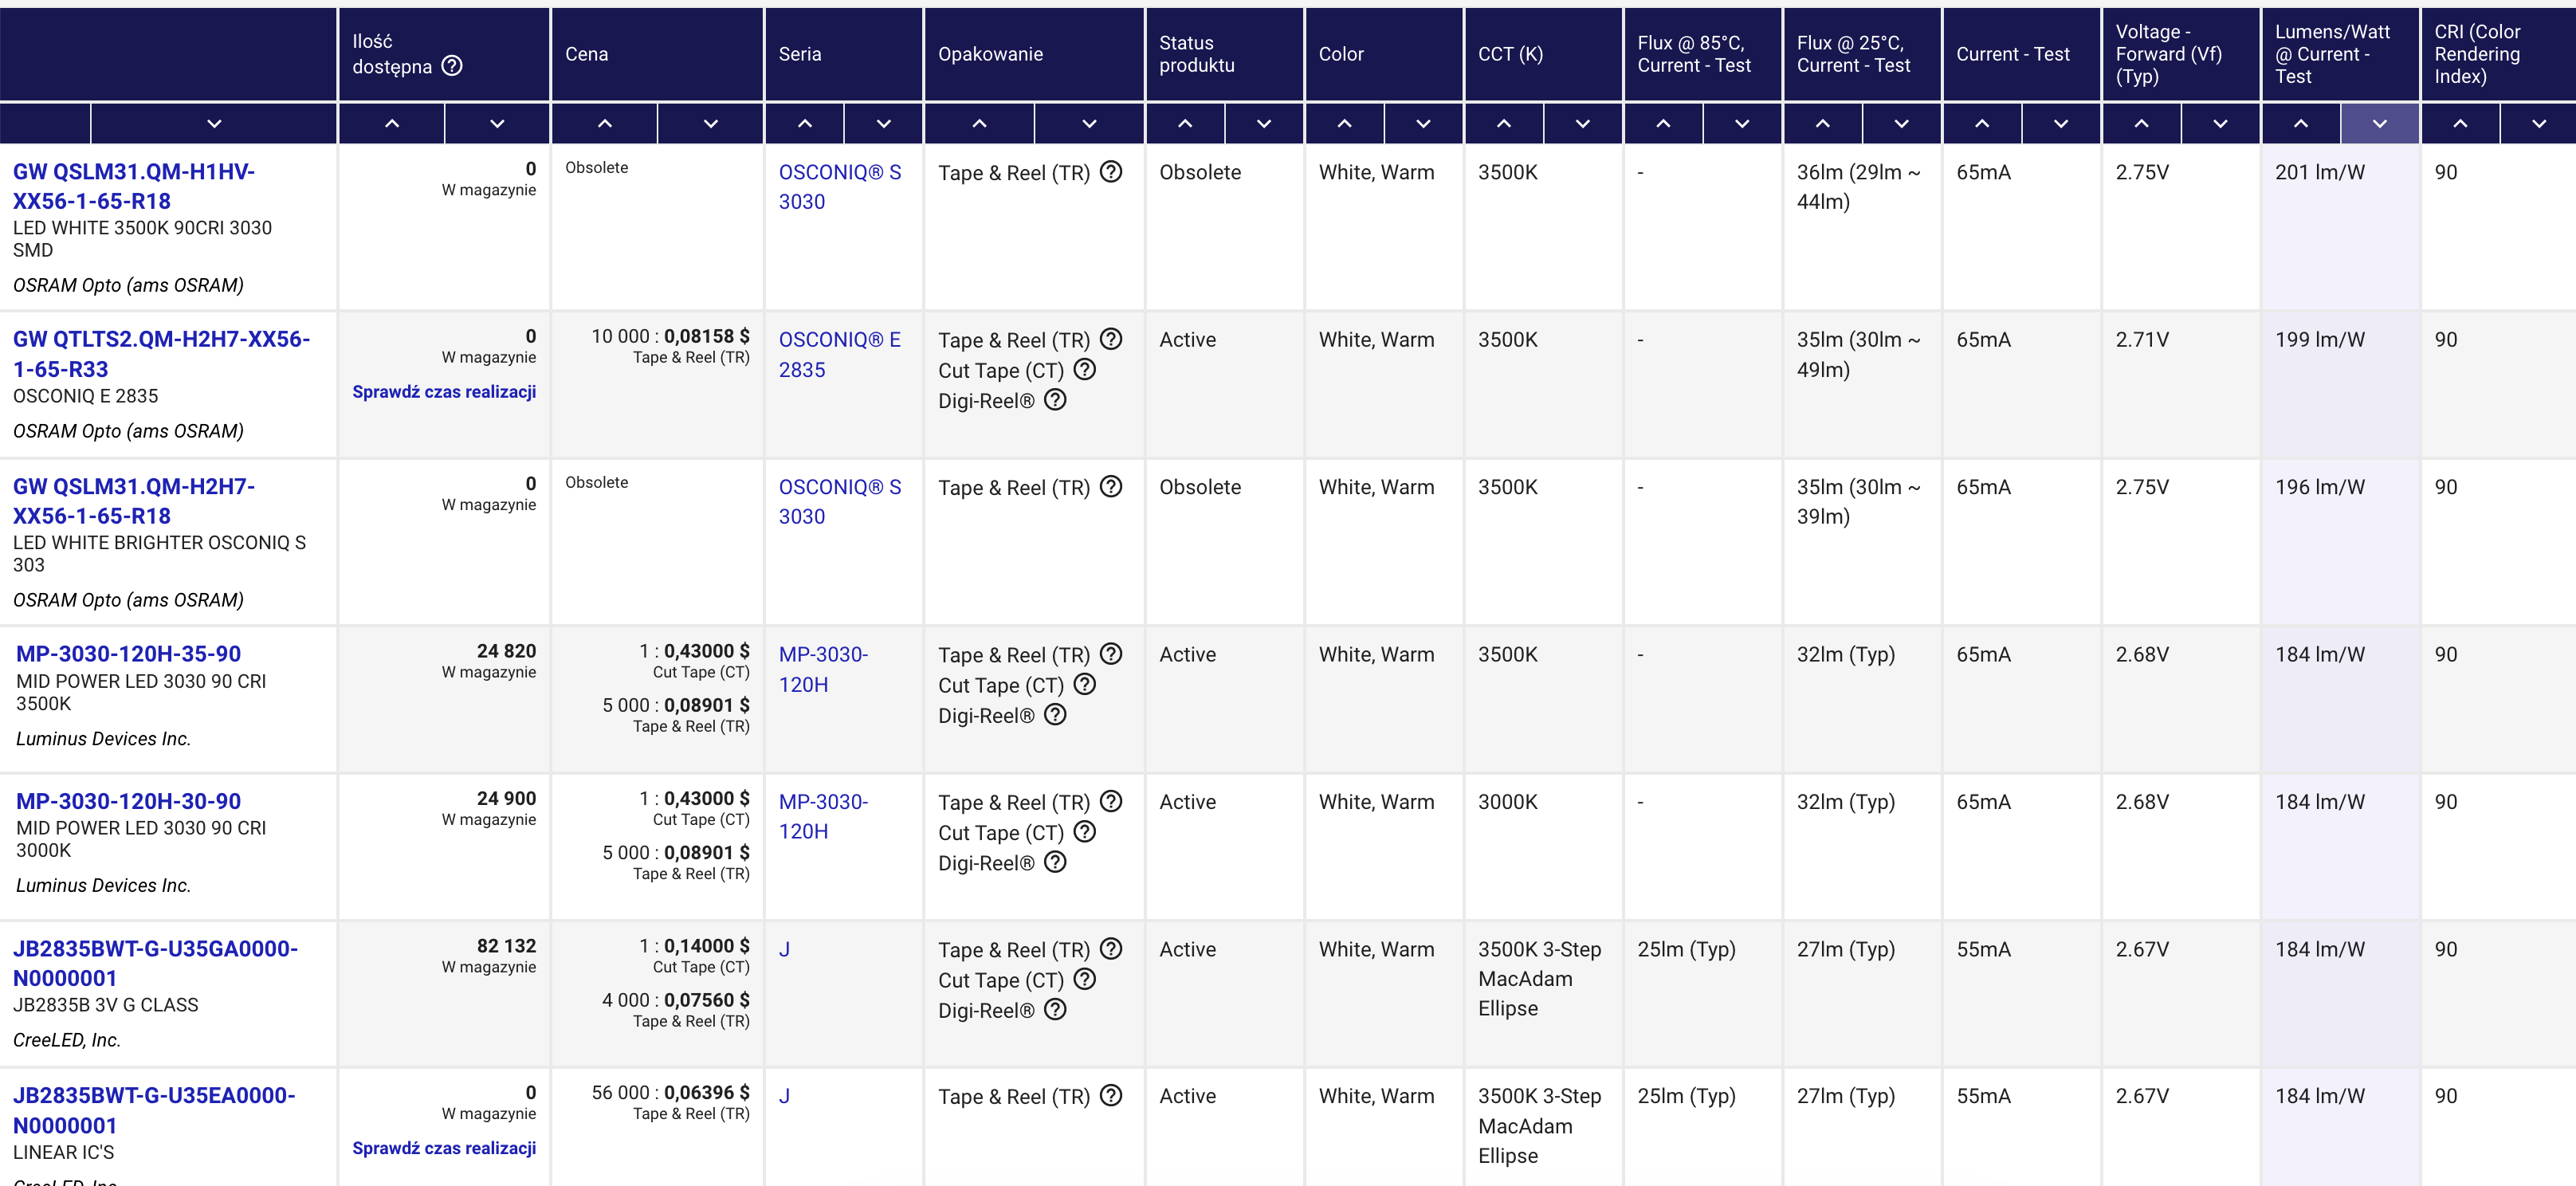Sort Flux @ 25°C column descending

1902,124
